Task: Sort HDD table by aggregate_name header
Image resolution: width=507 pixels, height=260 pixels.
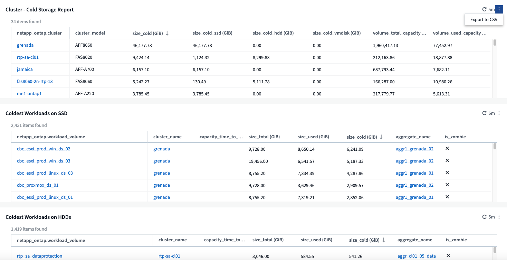Action: pos(414,240)
